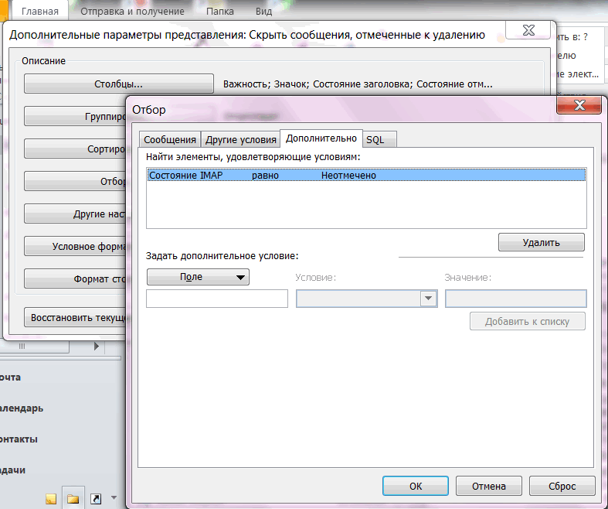Click the Столбцы... button
The height and width of the screenshot is (509, 608).
[x=119, y=84]
